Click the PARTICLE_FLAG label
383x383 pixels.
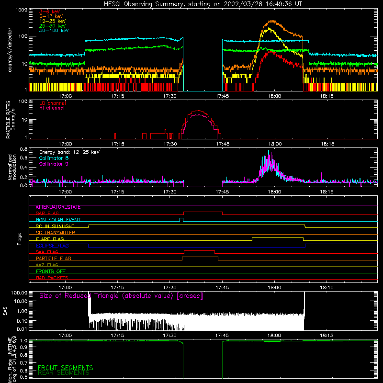click(x=54, y=259)
